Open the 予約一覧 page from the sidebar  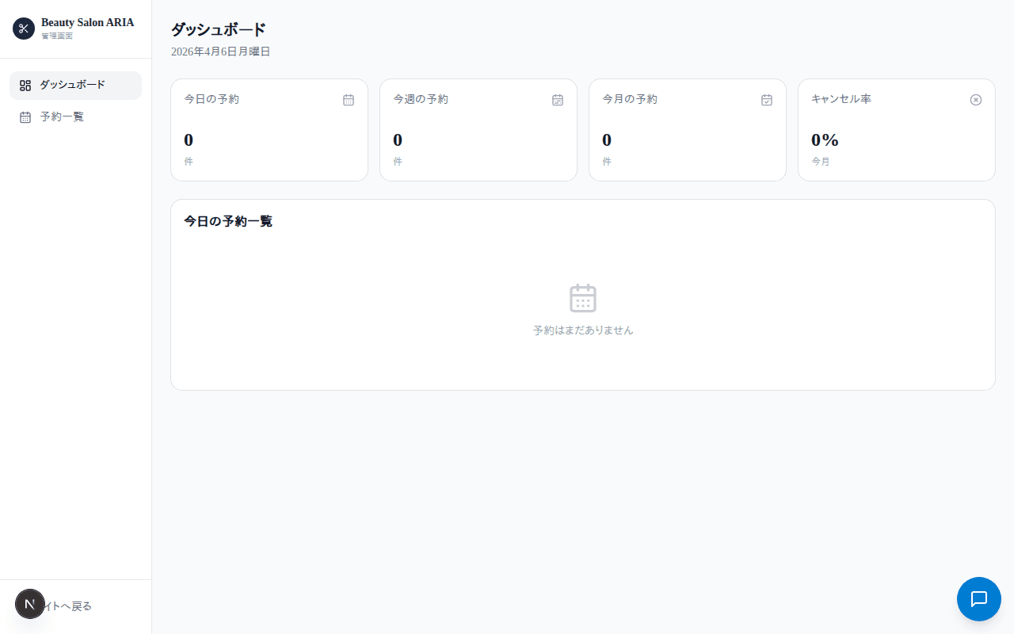pos(62,116)
